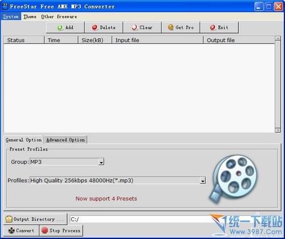Screen dimensions: 285x239
Task: Start conversion with the Convert button
Action: (21, 230)
